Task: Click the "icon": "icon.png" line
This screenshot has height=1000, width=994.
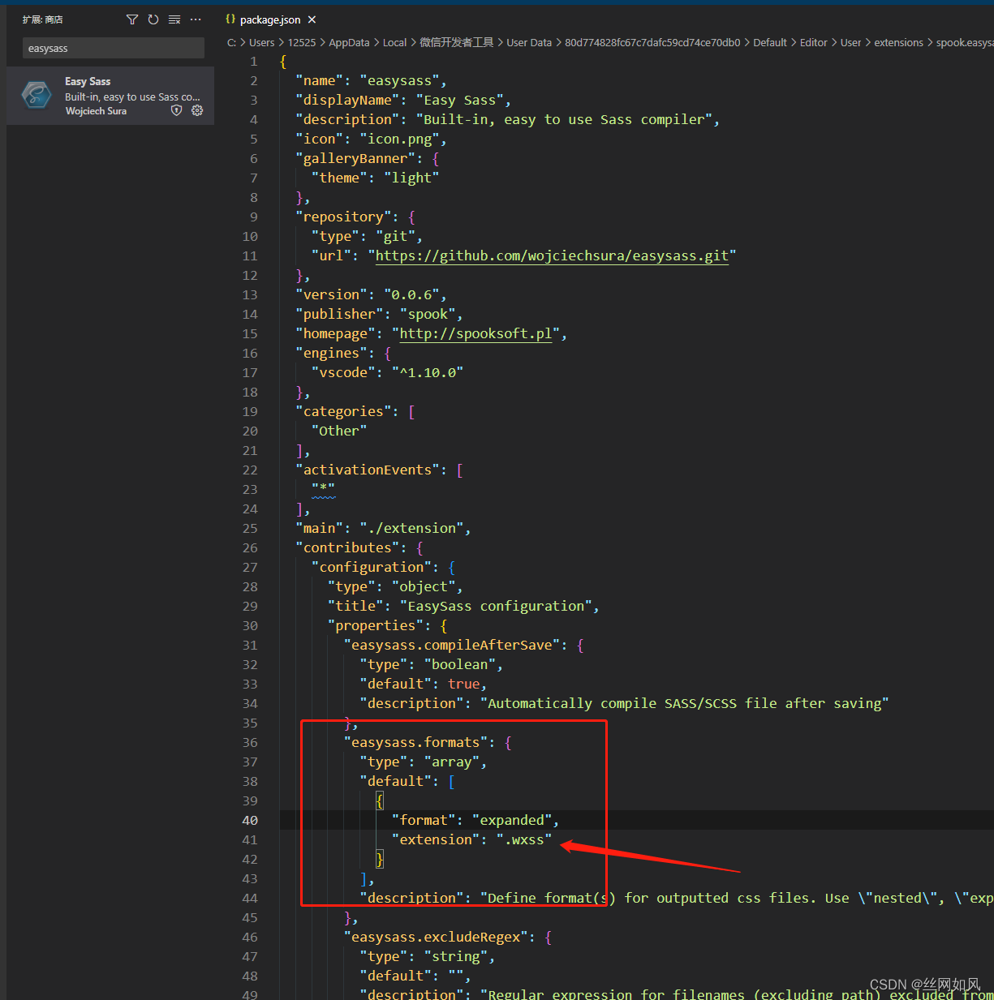Action: click(x=371, y=139)
